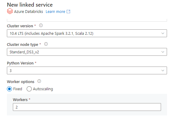The width and height of the screenshot is (170, 119).
Task: Click the Cluster node type label
Action: (22, 45)
